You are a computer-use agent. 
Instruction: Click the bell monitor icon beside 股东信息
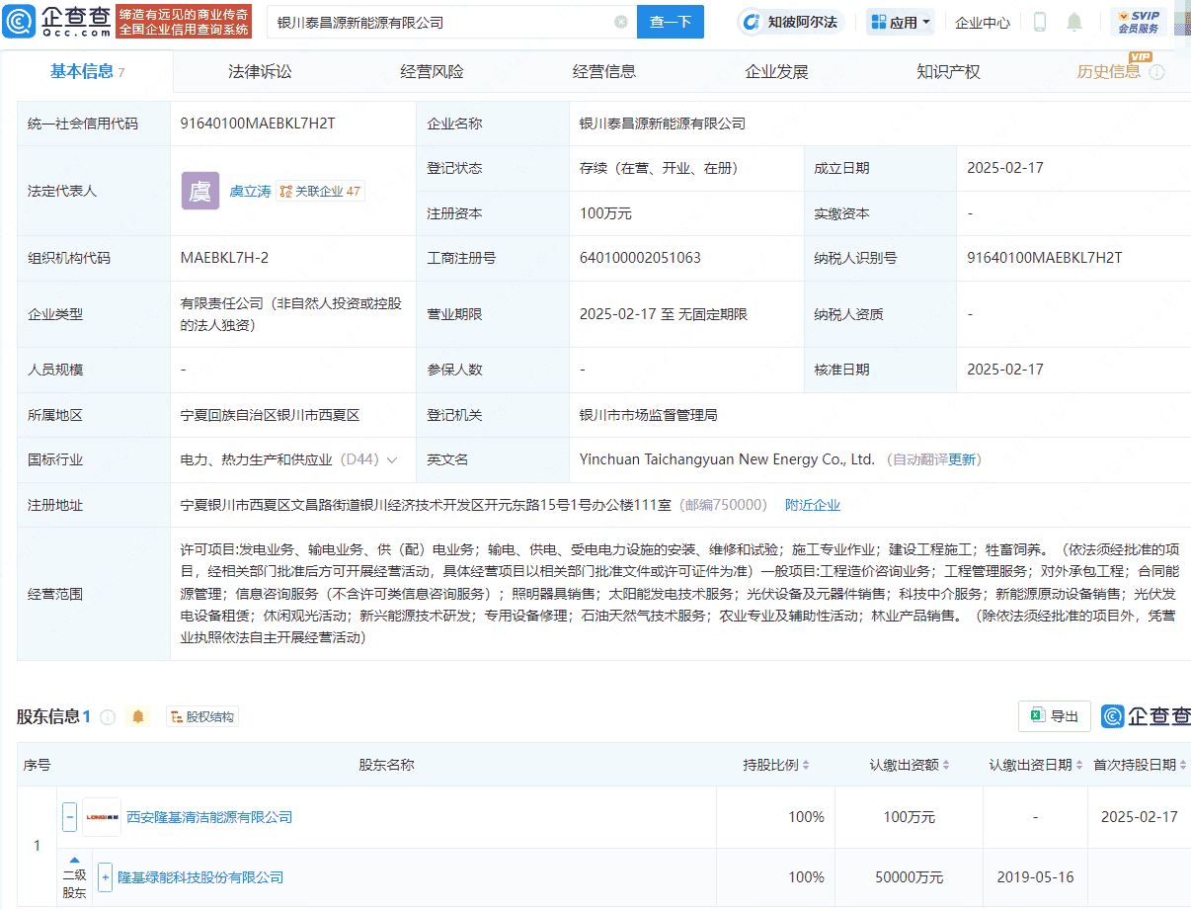point(139,715)
